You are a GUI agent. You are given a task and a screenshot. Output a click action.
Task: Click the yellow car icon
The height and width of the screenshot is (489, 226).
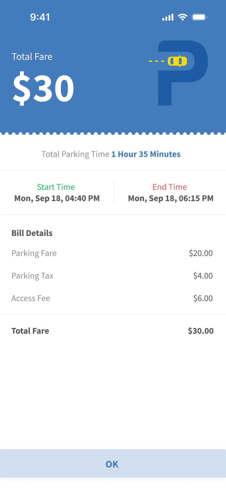[177, 61]
